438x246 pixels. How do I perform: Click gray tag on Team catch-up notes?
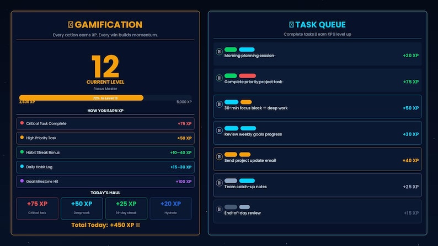231,181
